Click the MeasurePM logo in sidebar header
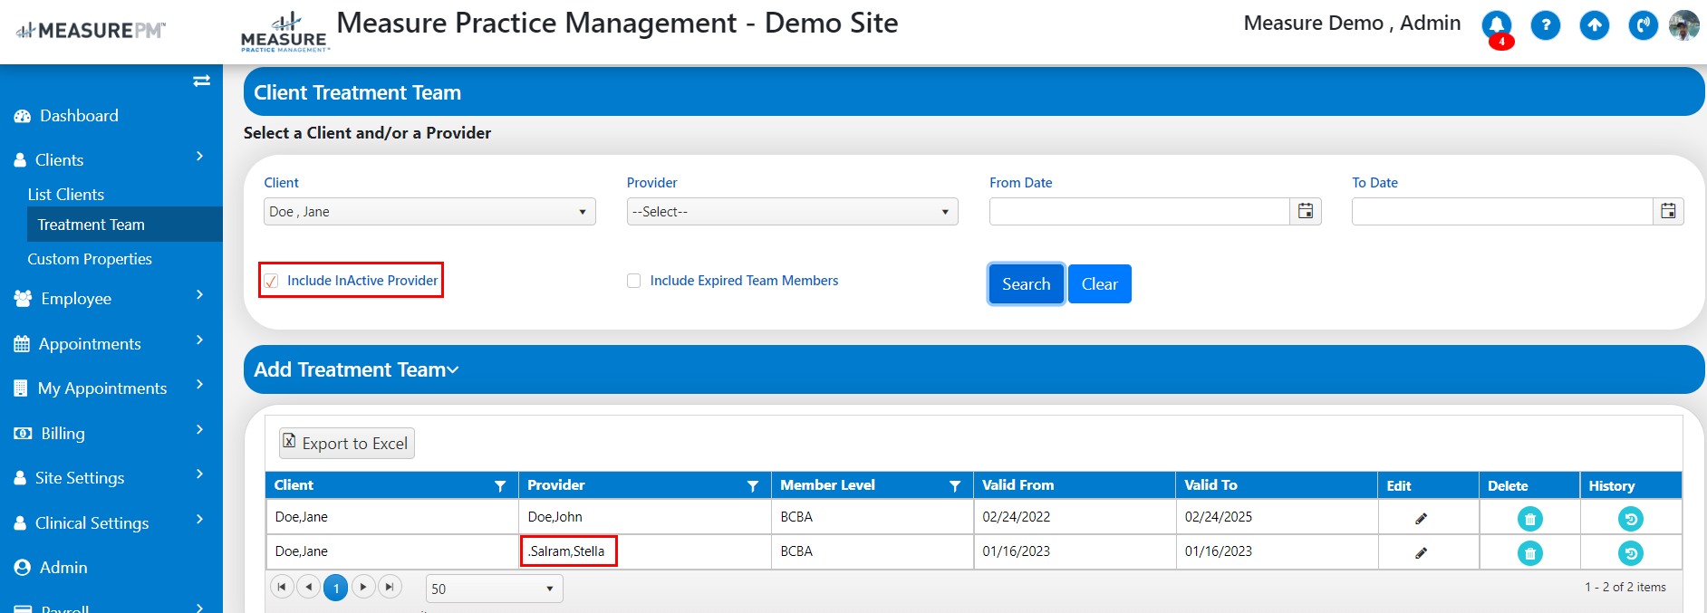This screenshot has height=613, width=1707. [91, 31]
